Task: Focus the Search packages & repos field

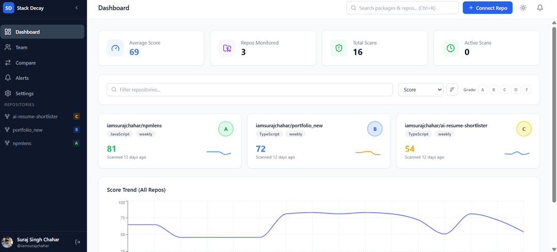Action: pos(402,8)
